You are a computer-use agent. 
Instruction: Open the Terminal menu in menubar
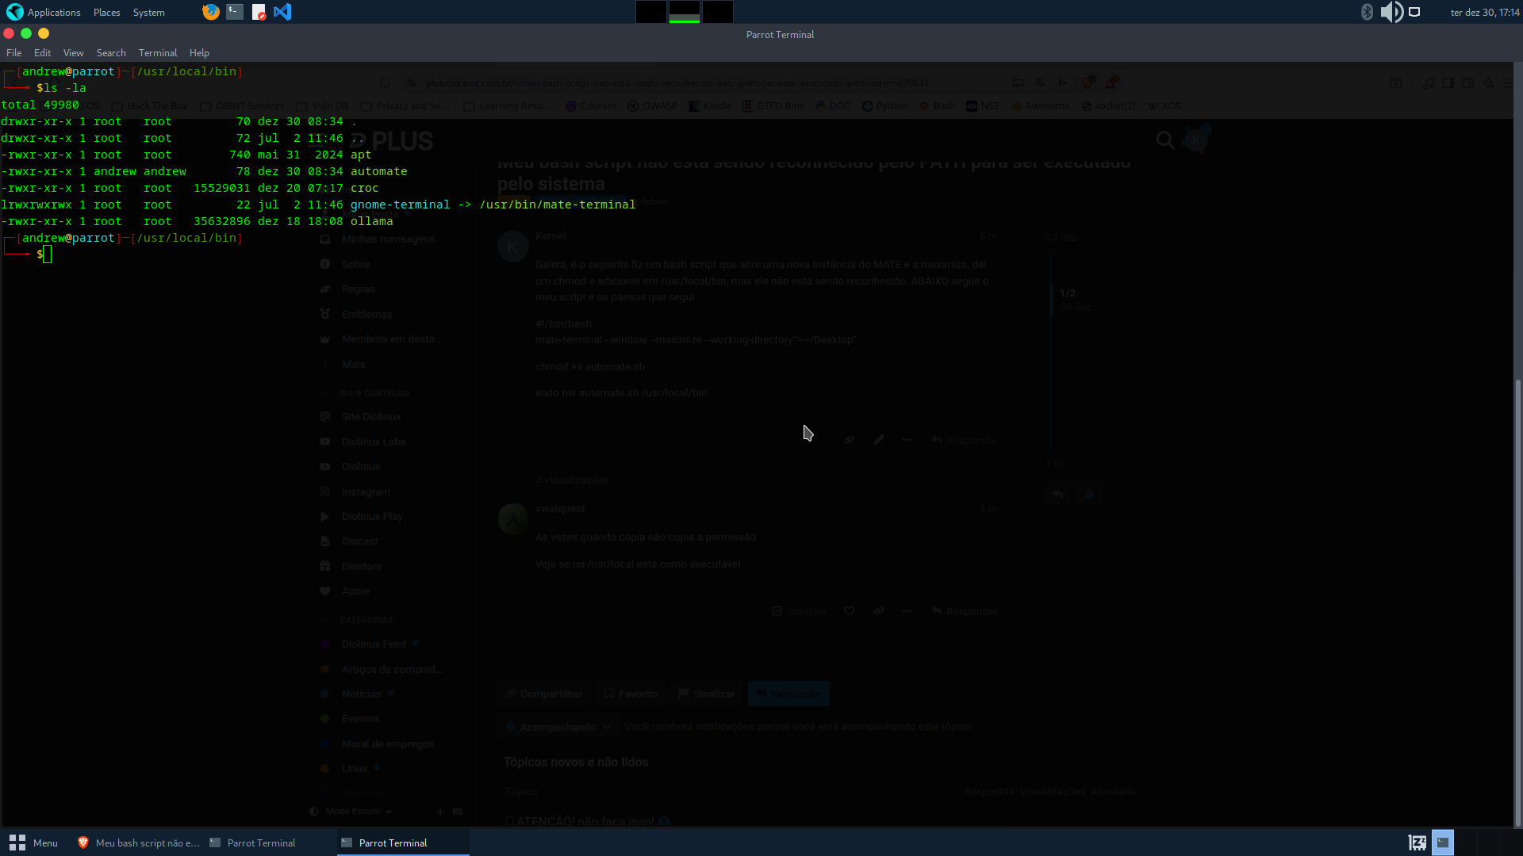click(157, 53)
